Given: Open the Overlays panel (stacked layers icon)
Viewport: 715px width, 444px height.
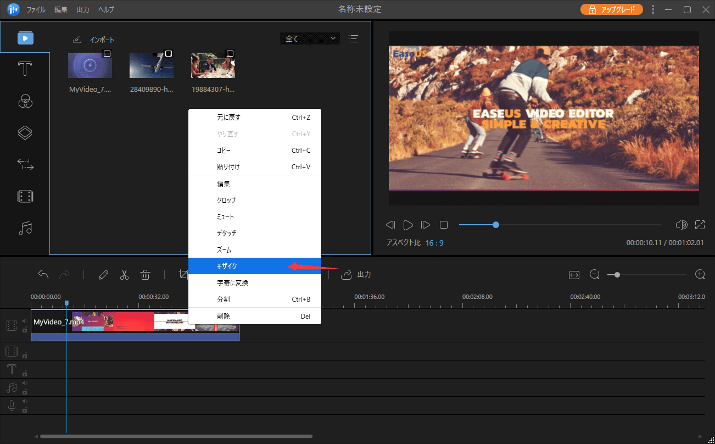Looking at the screenshot, I should click(25, 132).
